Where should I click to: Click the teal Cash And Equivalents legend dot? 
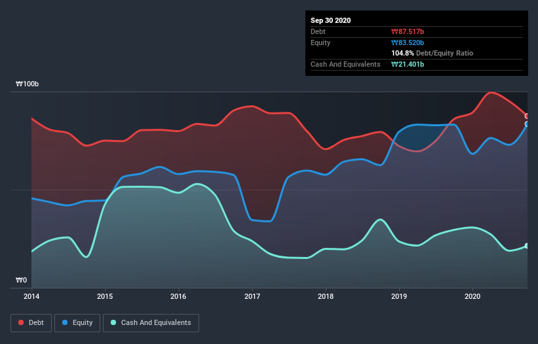[113, 322]
